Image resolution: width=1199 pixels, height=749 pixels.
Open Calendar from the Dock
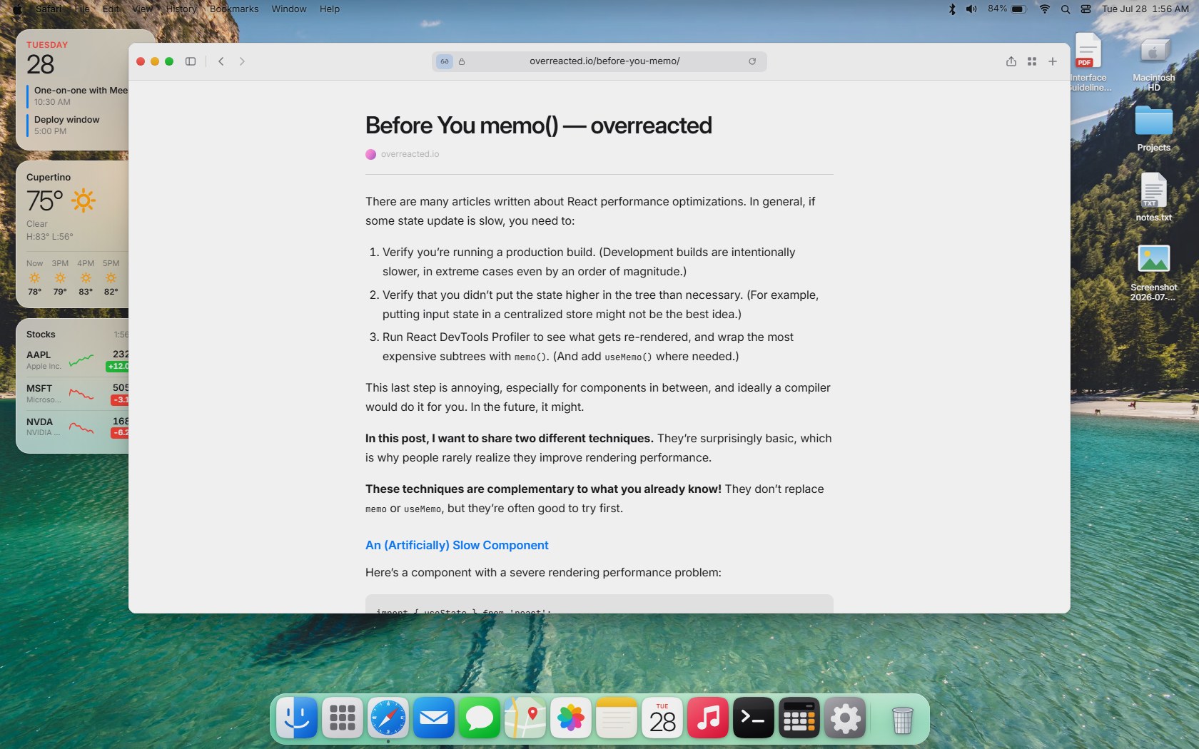[662, 718]
